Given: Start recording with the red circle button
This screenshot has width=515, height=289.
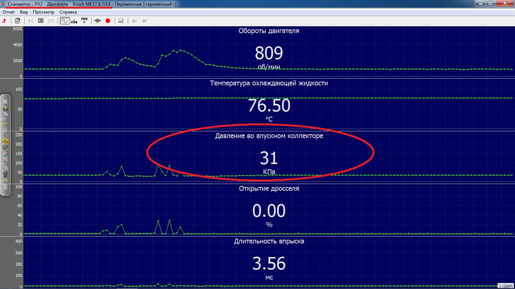Looking at the screenshot, I should 108,21.
